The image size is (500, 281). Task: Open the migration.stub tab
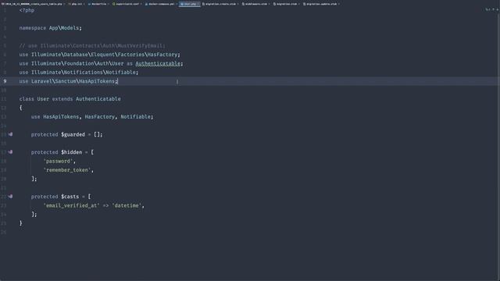[287, 4]
